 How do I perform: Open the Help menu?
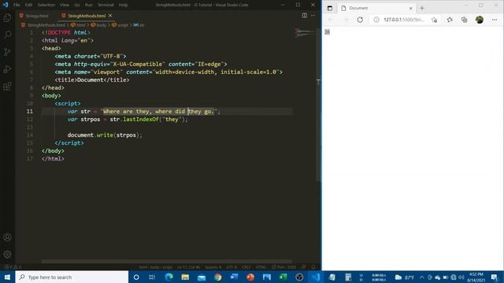coord(123,5)
